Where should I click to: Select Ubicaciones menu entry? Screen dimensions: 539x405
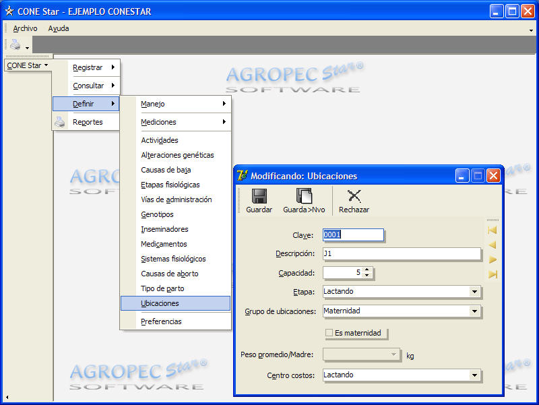point(175,303)
